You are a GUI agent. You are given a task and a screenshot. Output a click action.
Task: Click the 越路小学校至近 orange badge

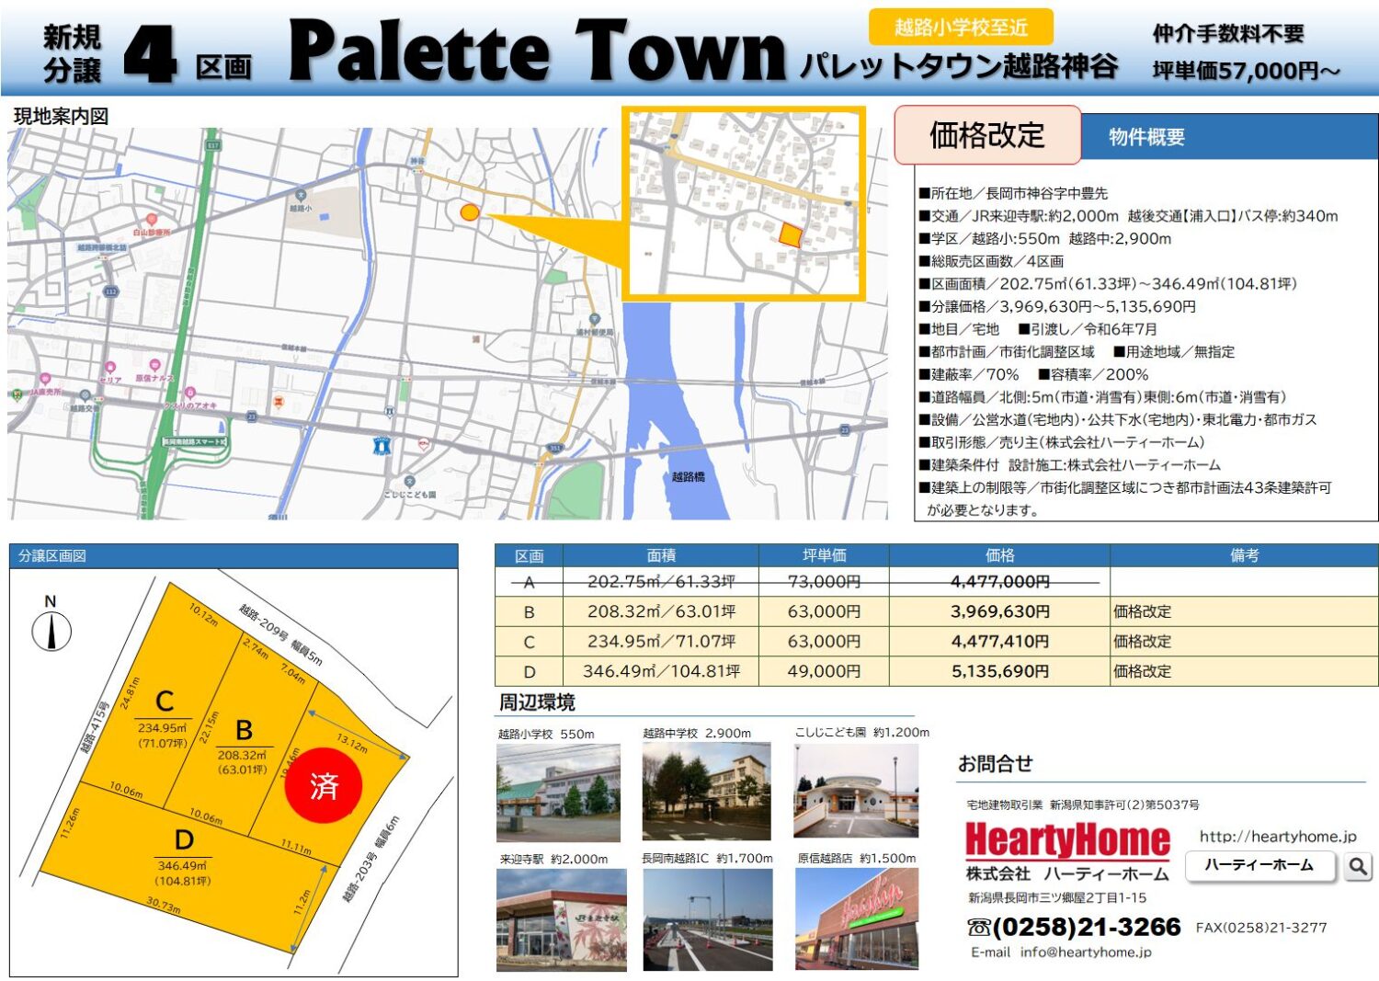960,28
